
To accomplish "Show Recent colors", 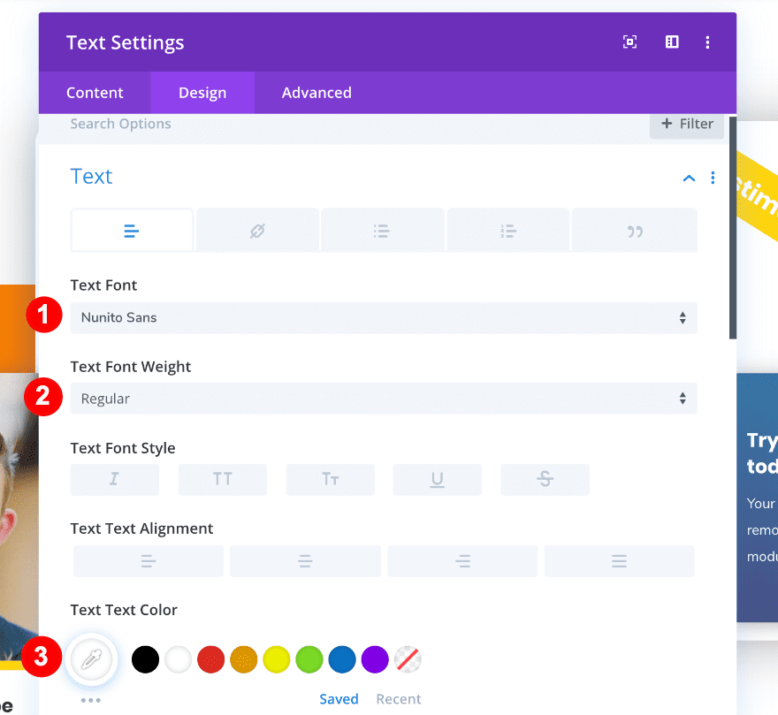I will pos(398,698).
